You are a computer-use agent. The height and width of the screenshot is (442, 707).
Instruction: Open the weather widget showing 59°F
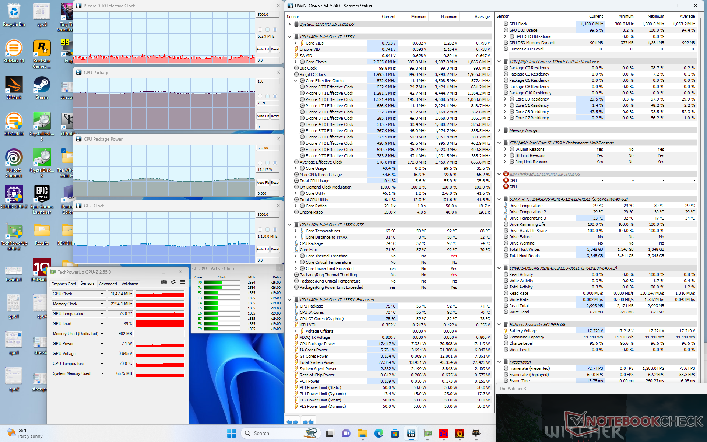[25, 433]
